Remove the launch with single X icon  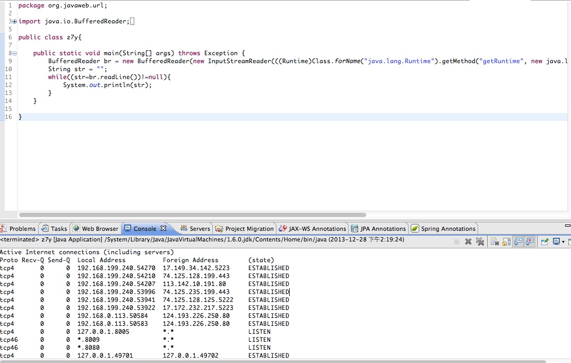click(x=468, y=241)
